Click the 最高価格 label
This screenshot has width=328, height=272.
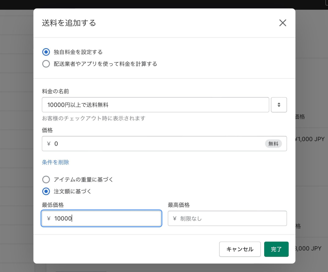click(179, 205)
